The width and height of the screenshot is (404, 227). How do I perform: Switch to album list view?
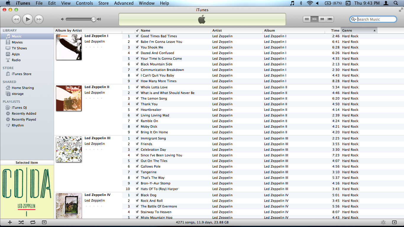(315, 19)
